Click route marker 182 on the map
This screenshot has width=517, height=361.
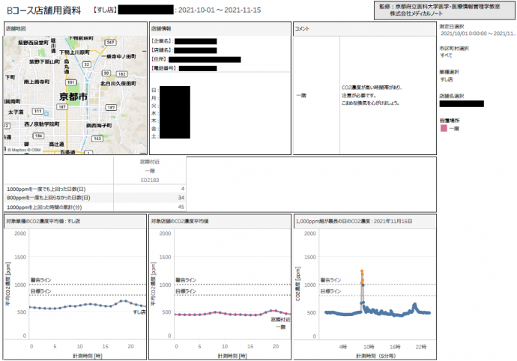coord(121,74)
